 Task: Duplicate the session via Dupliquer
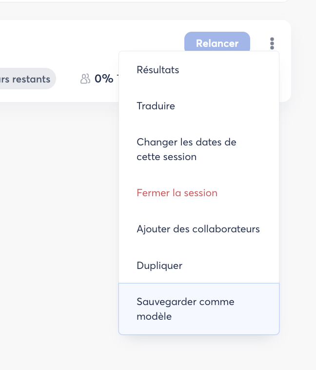(159, 266)
